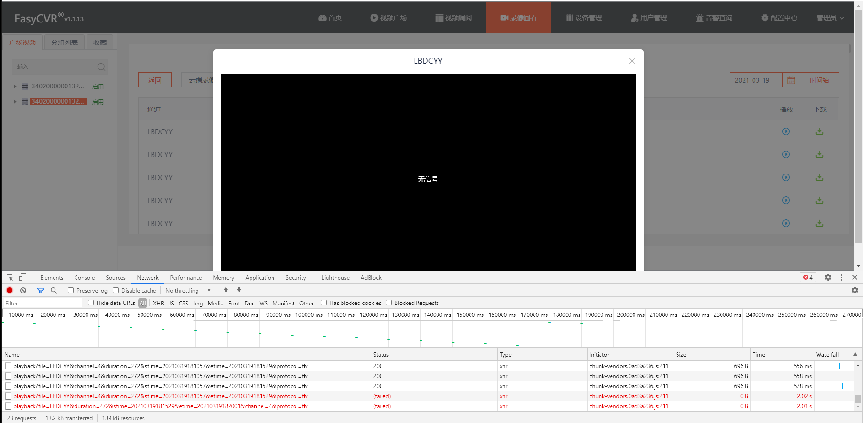The height and width of the screenshot is (423, 863).
Task: Open the Application tab
Action: 260,277
